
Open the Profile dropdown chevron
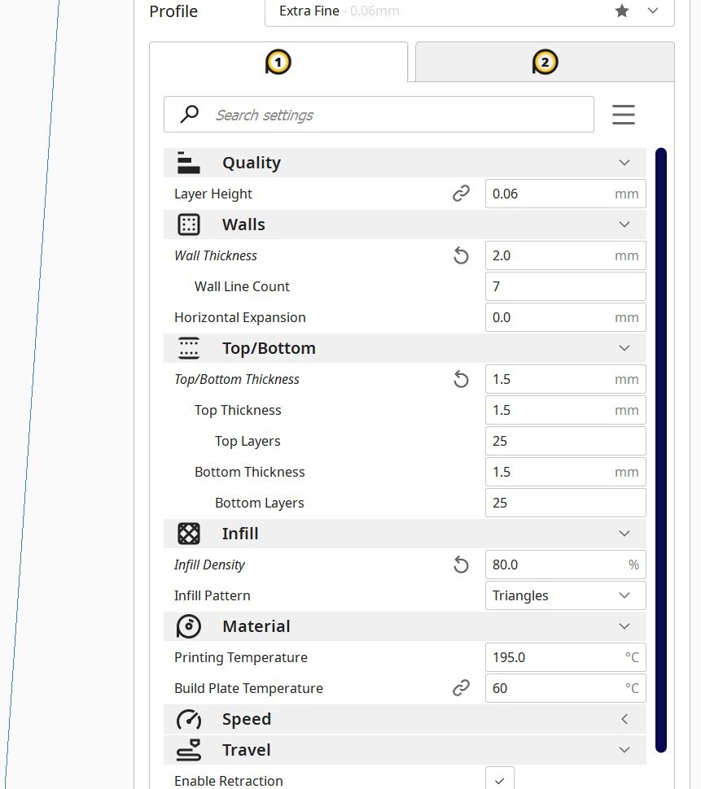(653, 11)
